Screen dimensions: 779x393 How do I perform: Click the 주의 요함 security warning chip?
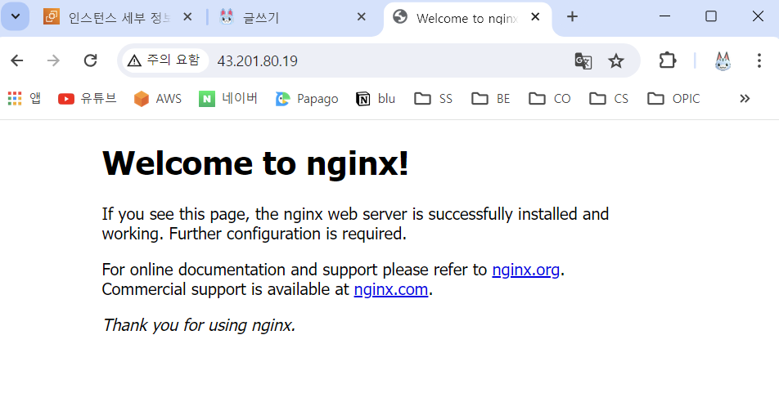[164, 60]
